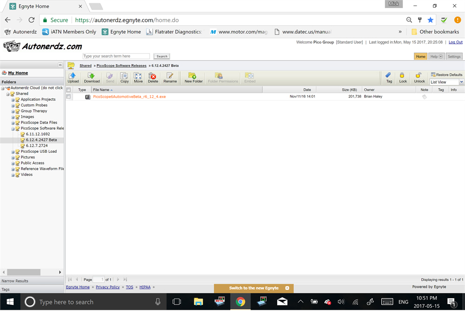Click the Copy toolbar icon

point(124,78)
